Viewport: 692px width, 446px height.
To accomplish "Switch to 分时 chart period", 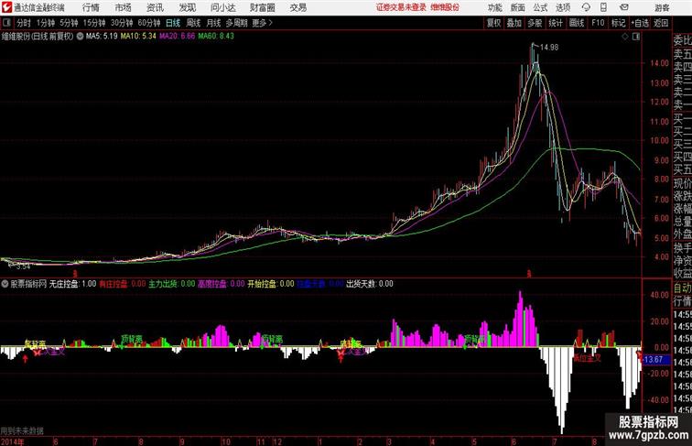I will 24,23.
